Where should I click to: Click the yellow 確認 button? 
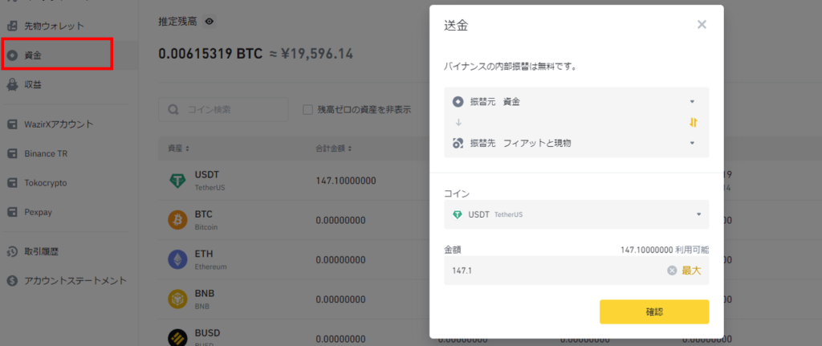(653, 311)
